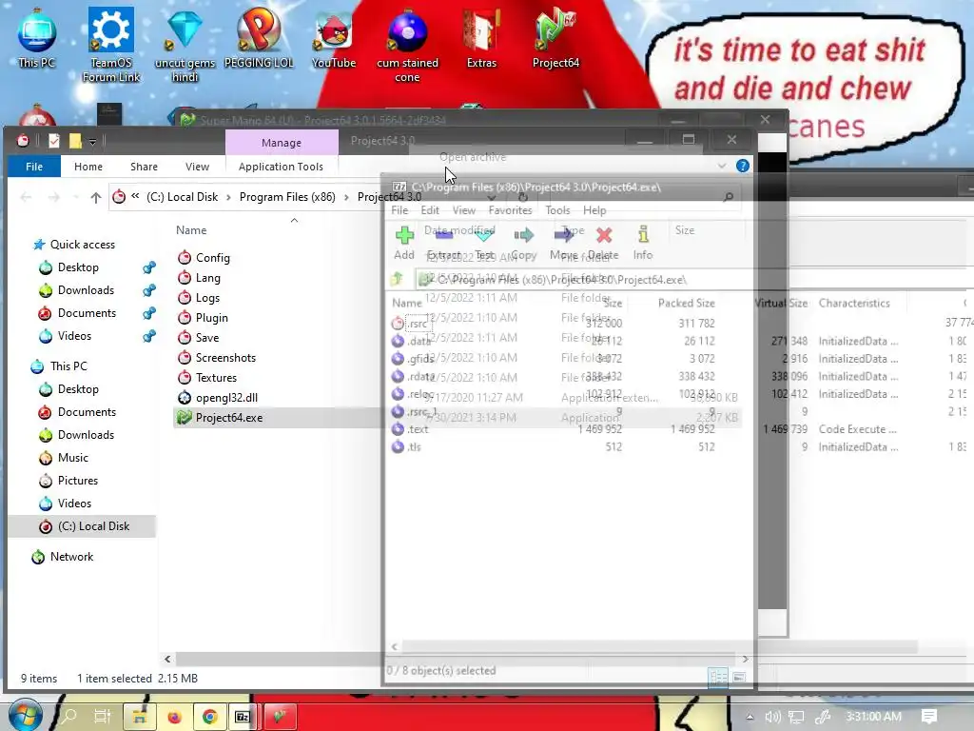Screen dimensions: 974x731
Task: Expand the Explorer ribbon chevron
Action: pyautogui.click(x=722, y=166)
